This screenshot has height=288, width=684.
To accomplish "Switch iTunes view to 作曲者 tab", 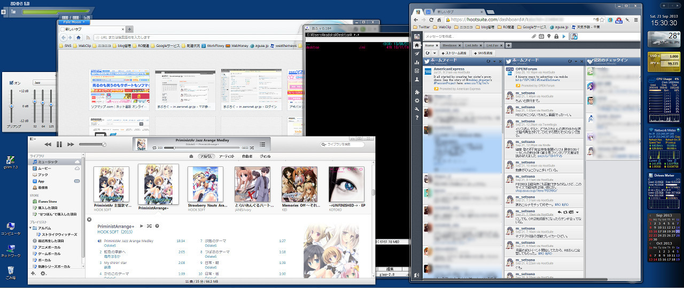I will point(247,156).
